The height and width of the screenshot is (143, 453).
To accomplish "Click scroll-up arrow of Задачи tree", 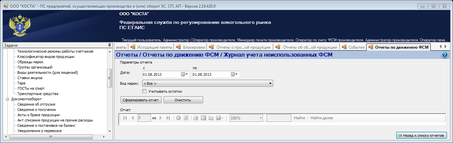I will (x=109, y=51).
